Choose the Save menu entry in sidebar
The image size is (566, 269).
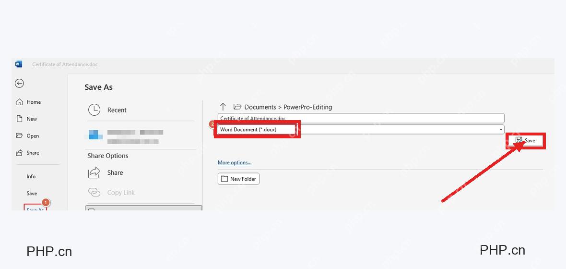pos(32,194)
